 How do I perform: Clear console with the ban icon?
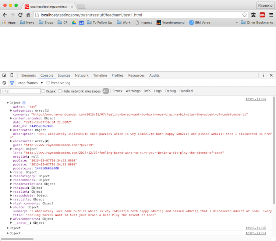[x=4, y=83]
